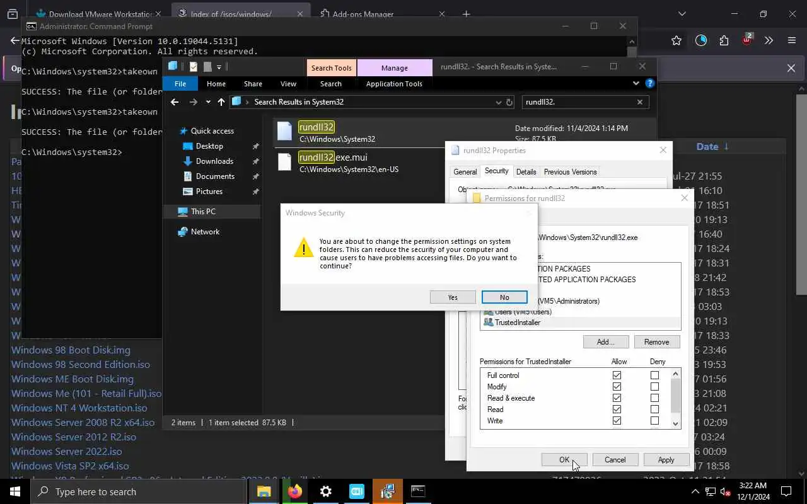Toggle Allow checkbox for Write
807x504 pixels.
pos(617,421)
